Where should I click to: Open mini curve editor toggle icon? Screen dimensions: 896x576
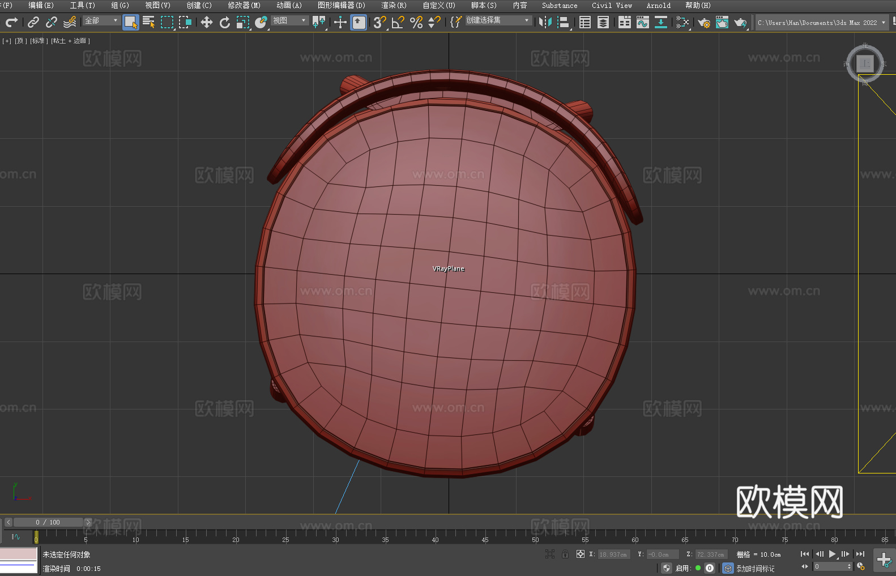pyautogui.click(x=16, y=536)
